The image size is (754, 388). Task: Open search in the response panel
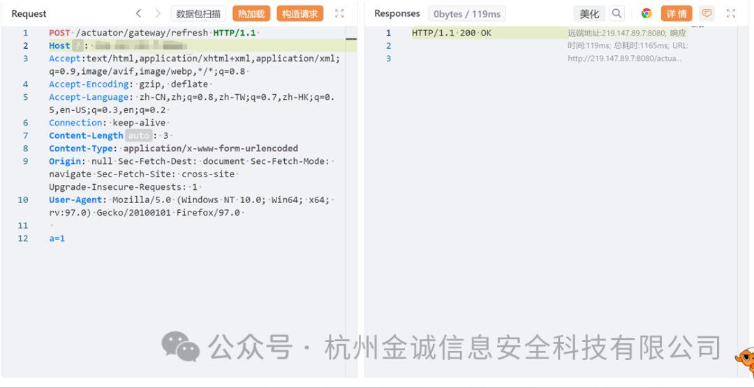tap(616, 13)
